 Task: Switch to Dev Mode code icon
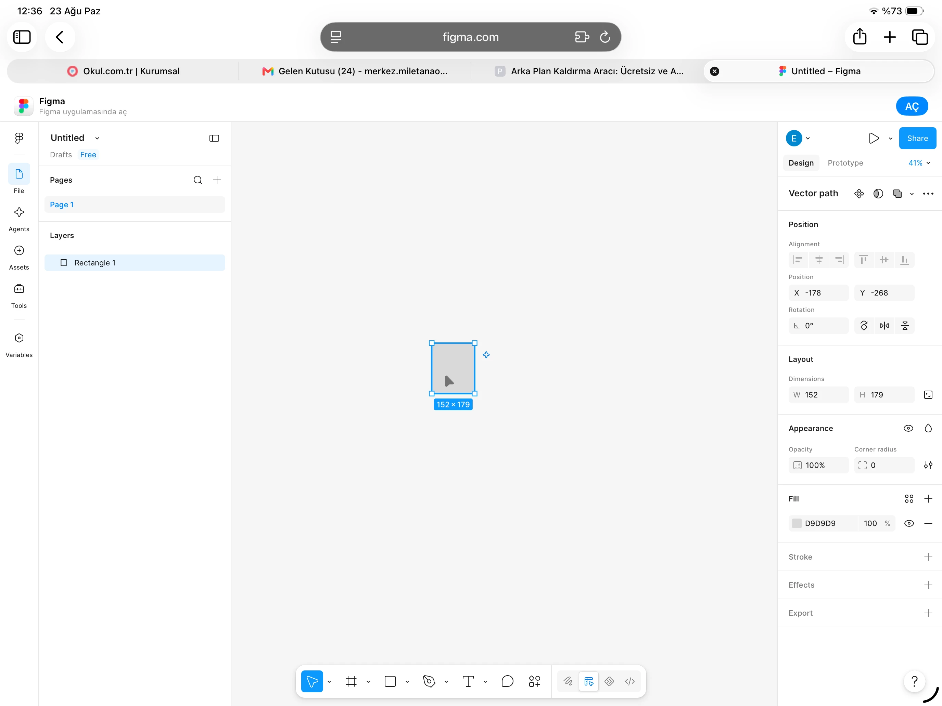coord(629,681)
